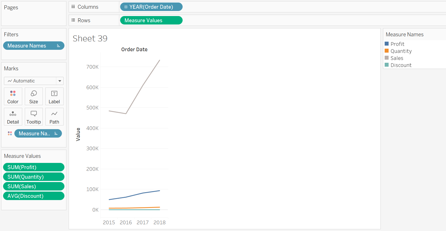This screenshot has height=231, width=446.
Task: Click the Columns shelf icon
Action: pos(73,7)
